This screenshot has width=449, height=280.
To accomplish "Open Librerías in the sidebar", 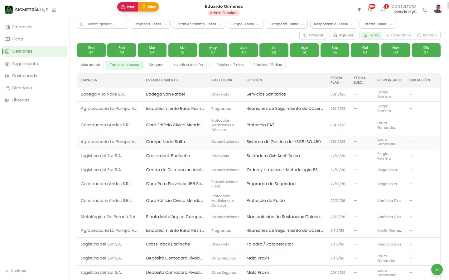I will tap(35, 100).
